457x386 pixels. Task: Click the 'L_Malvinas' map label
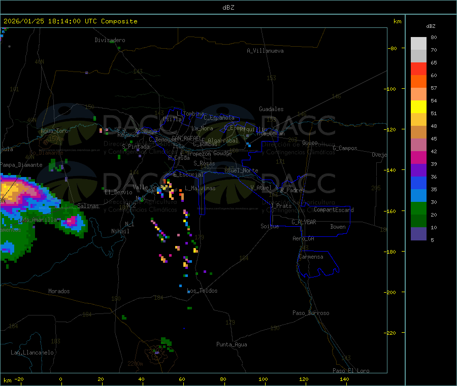click(200, 188)
